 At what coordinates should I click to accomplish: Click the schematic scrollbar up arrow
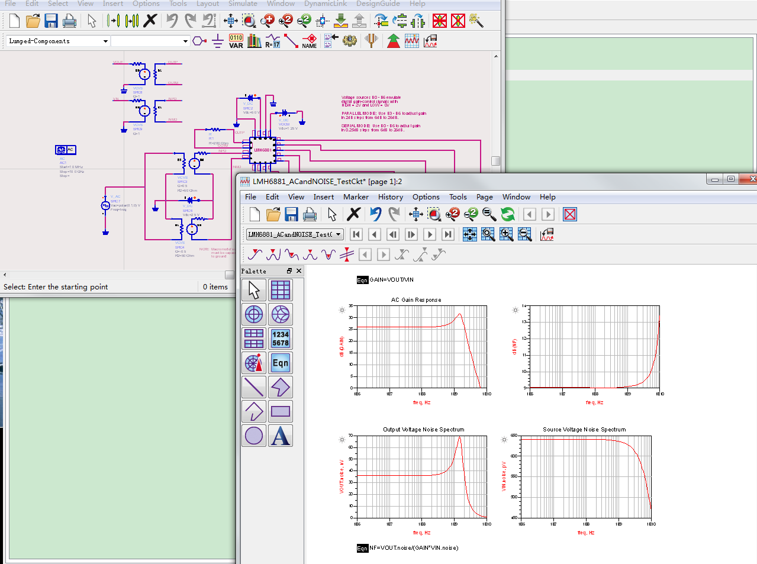496,56
